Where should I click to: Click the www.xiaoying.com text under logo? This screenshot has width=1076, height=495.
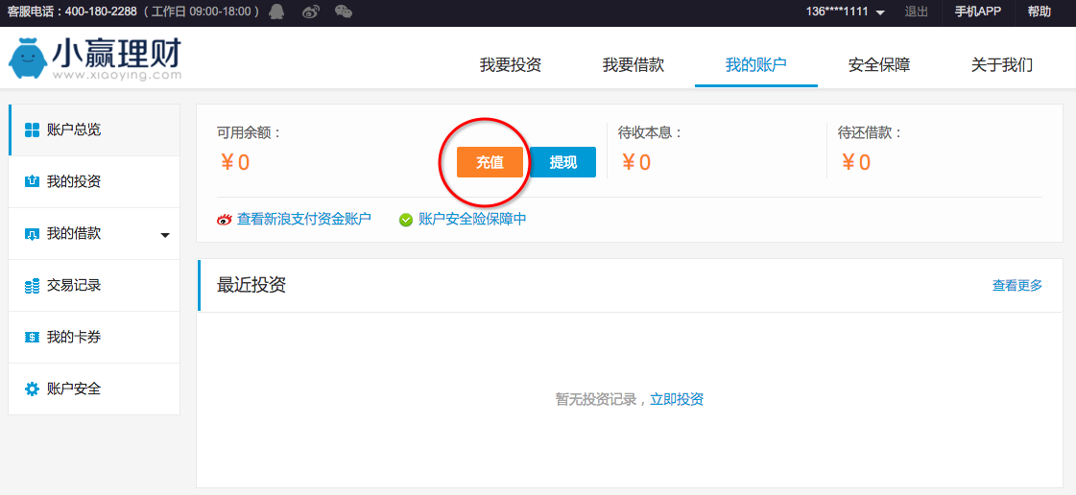117,76
